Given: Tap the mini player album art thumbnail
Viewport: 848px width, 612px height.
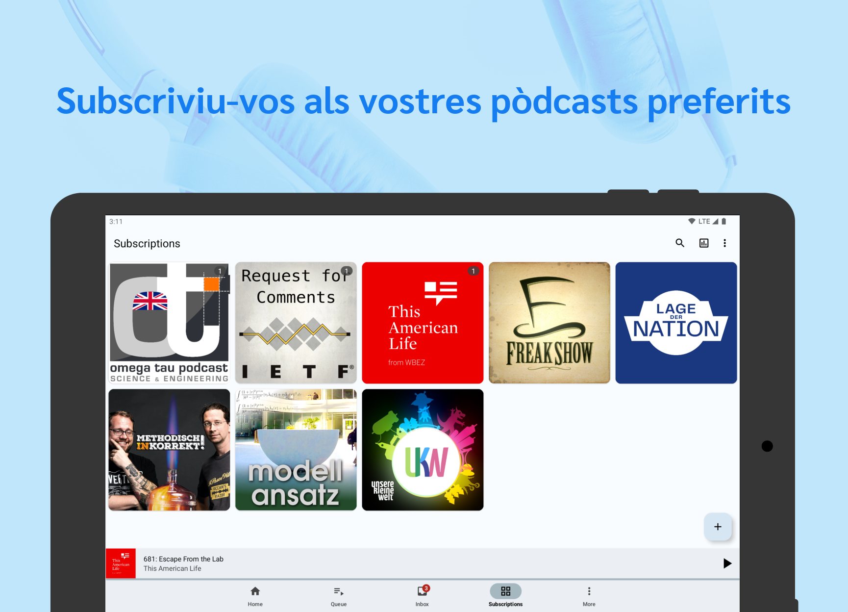Looking at the screenshot, I should click(x=121, y=563).
